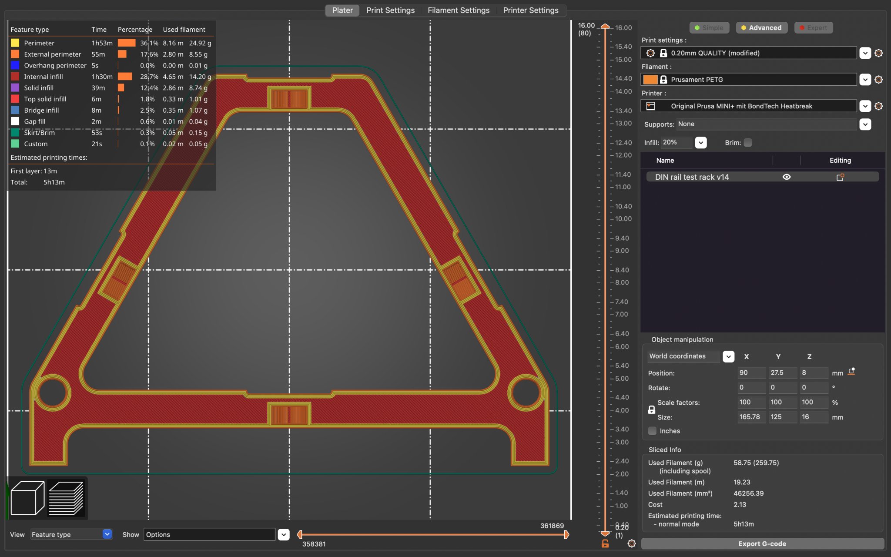Click the filament settings gear icon
This screenshot has width=891, height=557.
(878, 80)
